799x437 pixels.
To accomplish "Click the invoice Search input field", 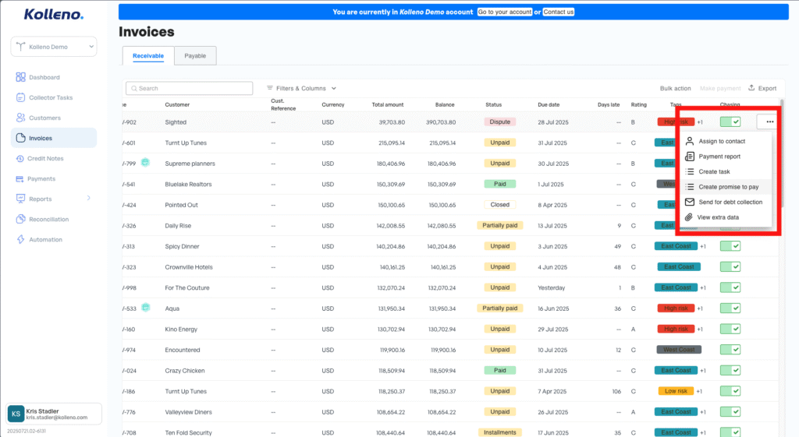I will point(190,89).
